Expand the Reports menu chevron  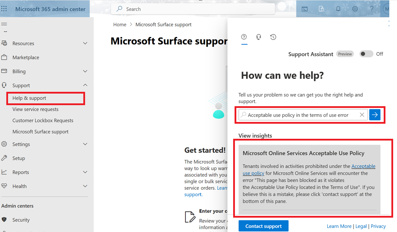click(x=85, y=172)
